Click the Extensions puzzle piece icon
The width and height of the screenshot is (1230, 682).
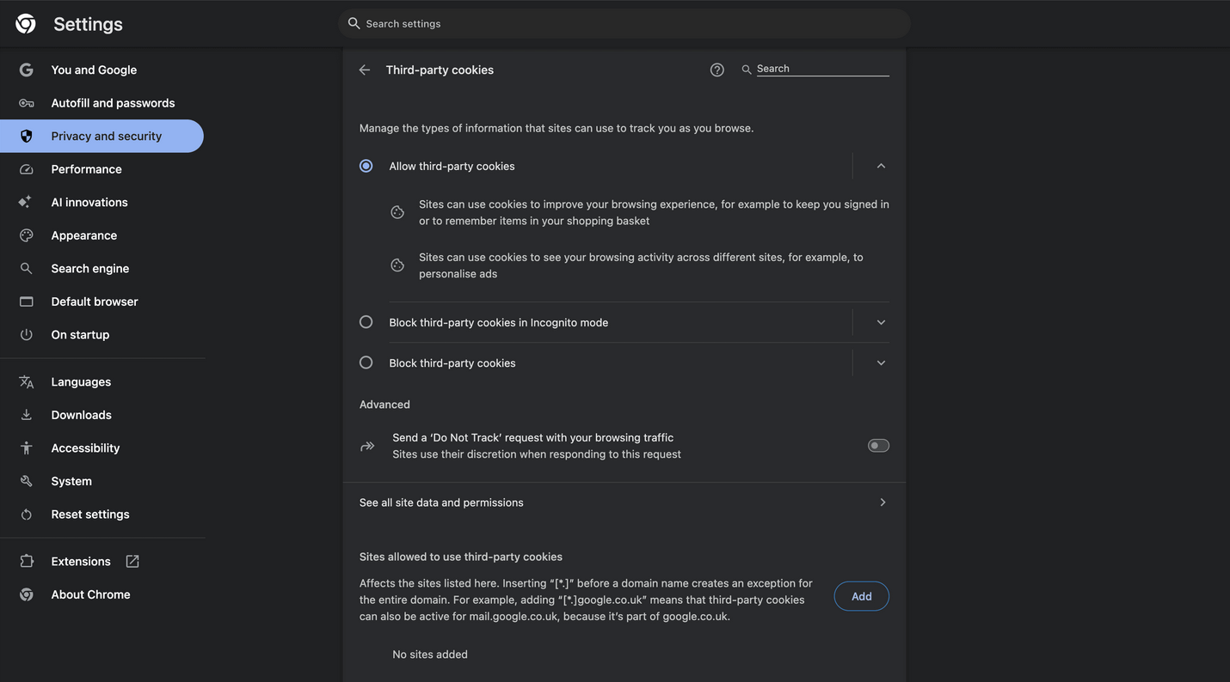pos(27,561)
